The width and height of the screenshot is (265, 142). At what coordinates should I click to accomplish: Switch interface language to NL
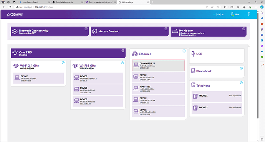[223, 15]
